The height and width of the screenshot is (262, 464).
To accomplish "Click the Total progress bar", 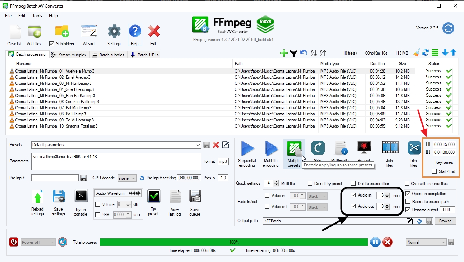I will tap(234, 242).
